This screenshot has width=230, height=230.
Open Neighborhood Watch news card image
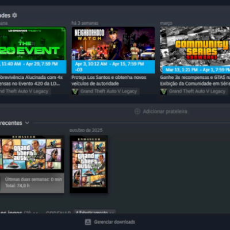[x=113, y=43]
